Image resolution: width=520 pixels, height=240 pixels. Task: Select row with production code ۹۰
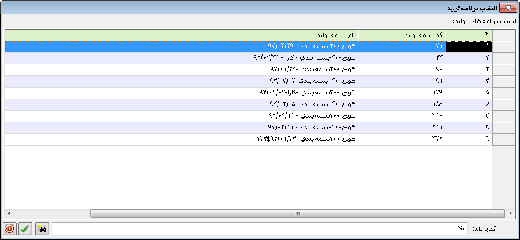coord(402,70)
